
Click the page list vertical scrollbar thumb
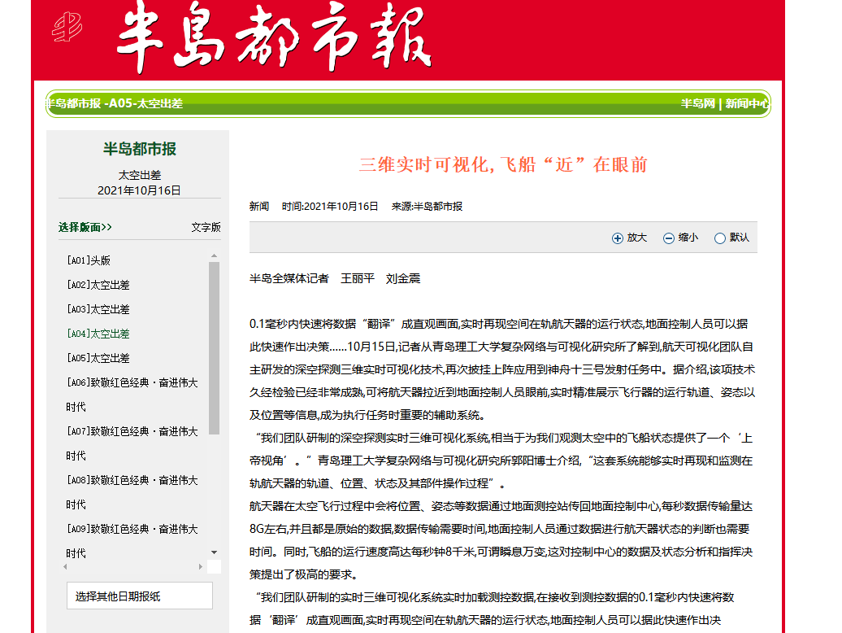click(215, 348)
